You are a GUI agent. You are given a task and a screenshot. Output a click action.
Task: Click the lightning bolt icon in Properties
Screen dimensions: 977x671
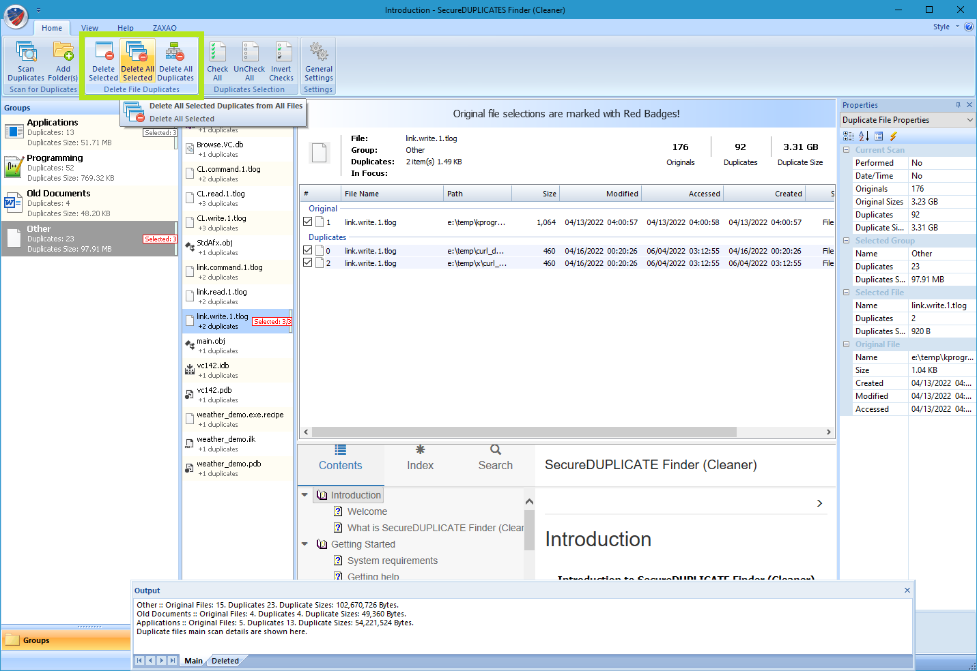pyautogui.click(x=893, y=136)
